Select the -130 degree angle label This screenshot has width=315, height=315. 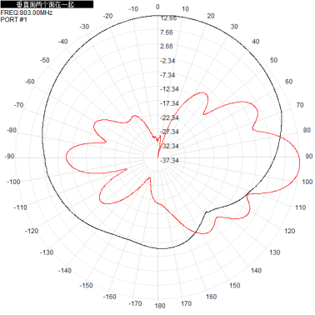click(x=47, y=252)
